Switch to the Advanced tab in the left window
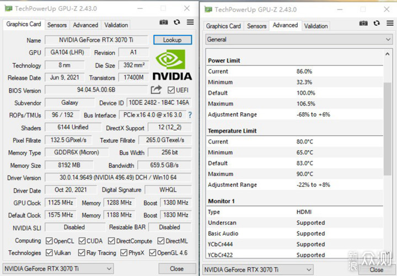The image size is (397, 276). click(x=85, y=25)
